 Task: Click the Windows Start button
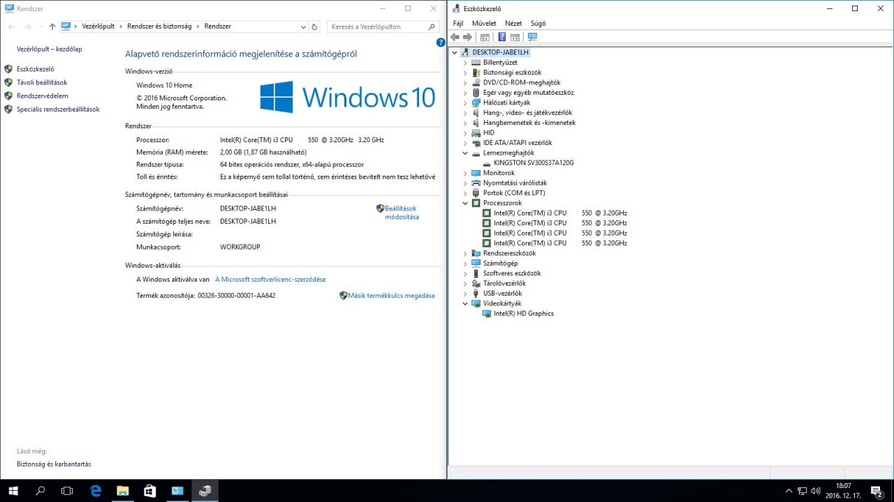pyautogui.click(x=13, y=491)
